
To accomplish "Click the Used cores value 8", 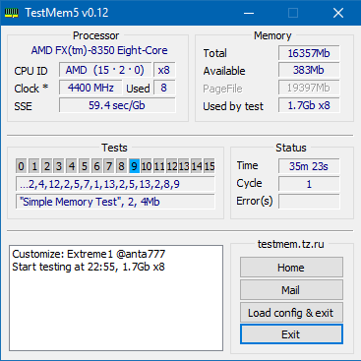I will coord(164,88).
